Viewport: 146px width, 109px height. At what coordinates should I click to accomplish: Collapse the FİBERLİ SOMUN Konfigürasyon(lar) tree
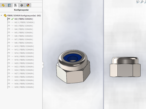point(1,15)
